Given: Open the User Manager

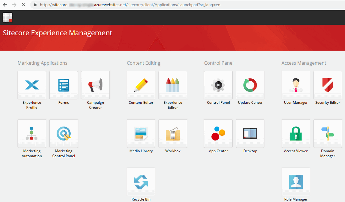Looking at the screenshot, I should pos(296,85).
